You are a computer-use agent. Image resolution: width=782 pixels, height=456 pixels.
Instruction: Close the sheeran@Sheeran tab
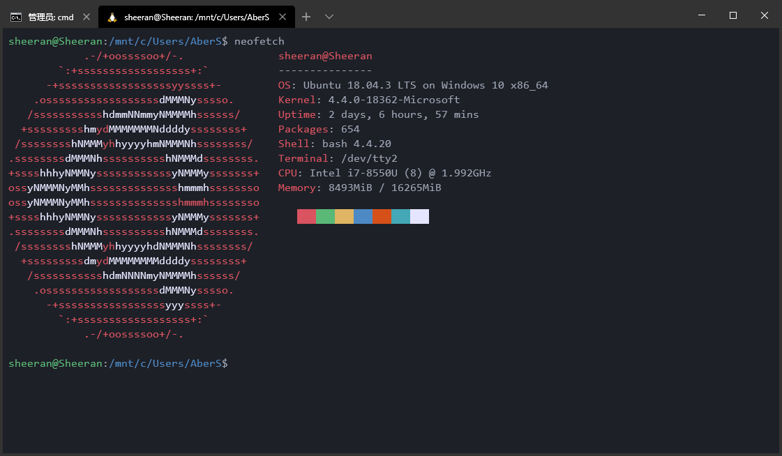(x=282, y=17)
